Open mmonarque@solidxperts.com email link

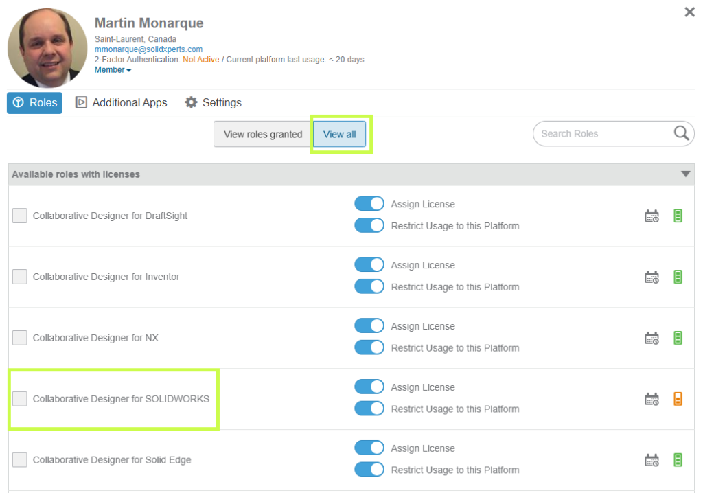click(x=148, y=49)
